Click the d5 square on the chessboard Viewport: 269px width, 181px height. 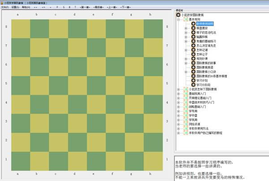tap(78, 86)
